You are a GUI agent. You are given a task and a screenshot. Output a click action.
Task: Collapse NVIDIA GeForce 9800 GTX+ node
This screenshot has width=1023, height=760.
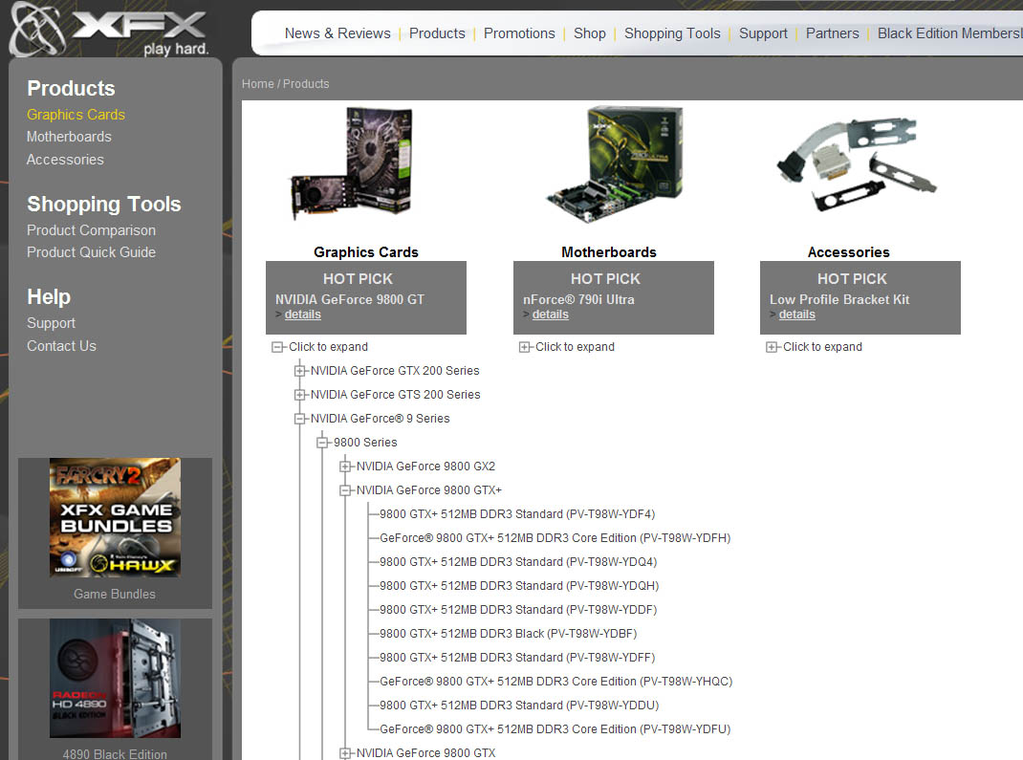click(x=345, y=490)
